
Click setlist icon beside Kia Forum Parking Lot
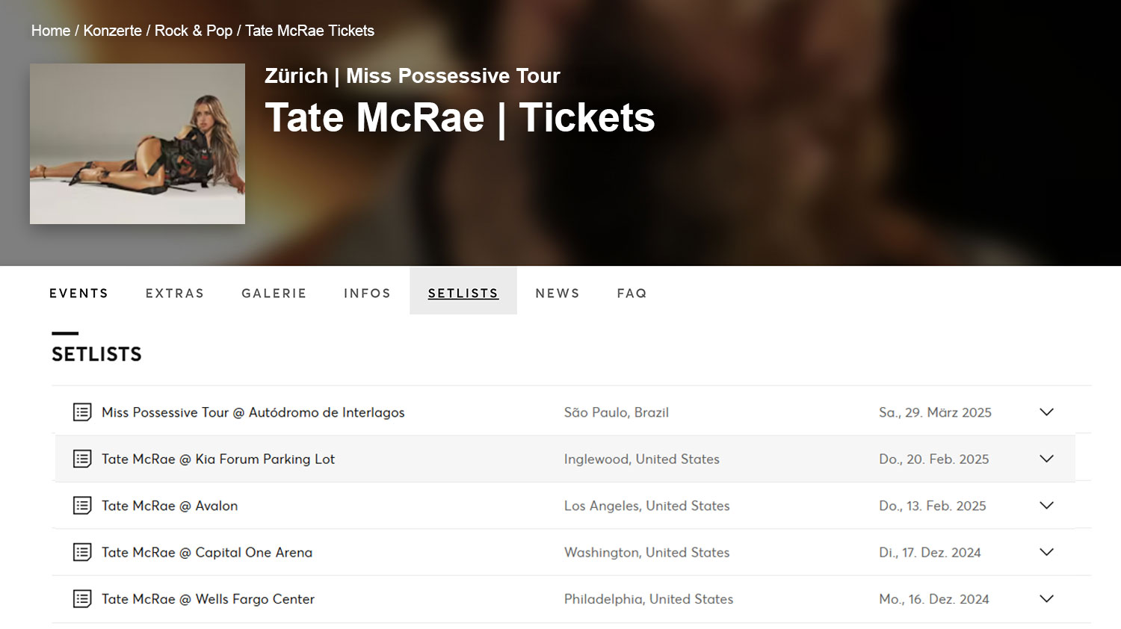click(x=82, y=459)
